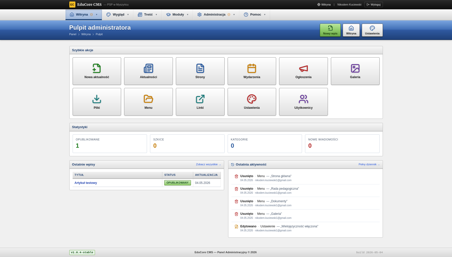452x257 pixels.
Task: Expand the Wygląd dropdown menu
Action: point(118,15)
